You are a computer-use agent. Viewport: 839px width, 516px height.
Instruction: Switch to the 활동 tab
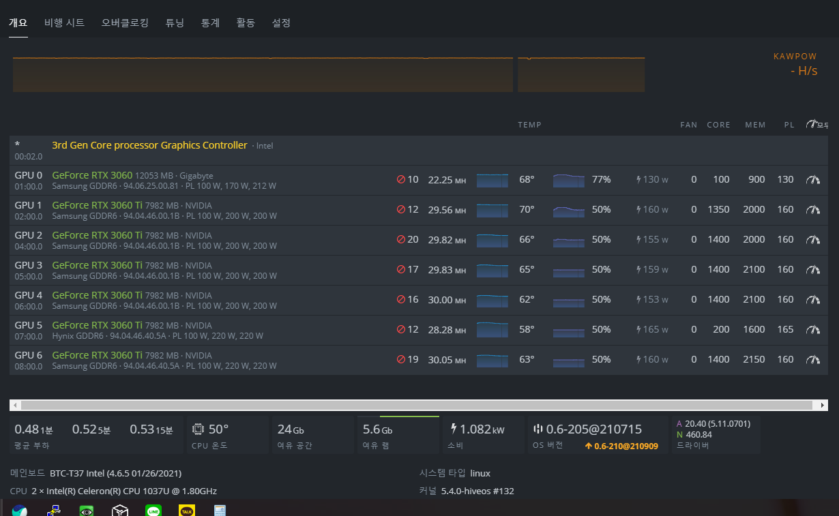click(246, 22)
